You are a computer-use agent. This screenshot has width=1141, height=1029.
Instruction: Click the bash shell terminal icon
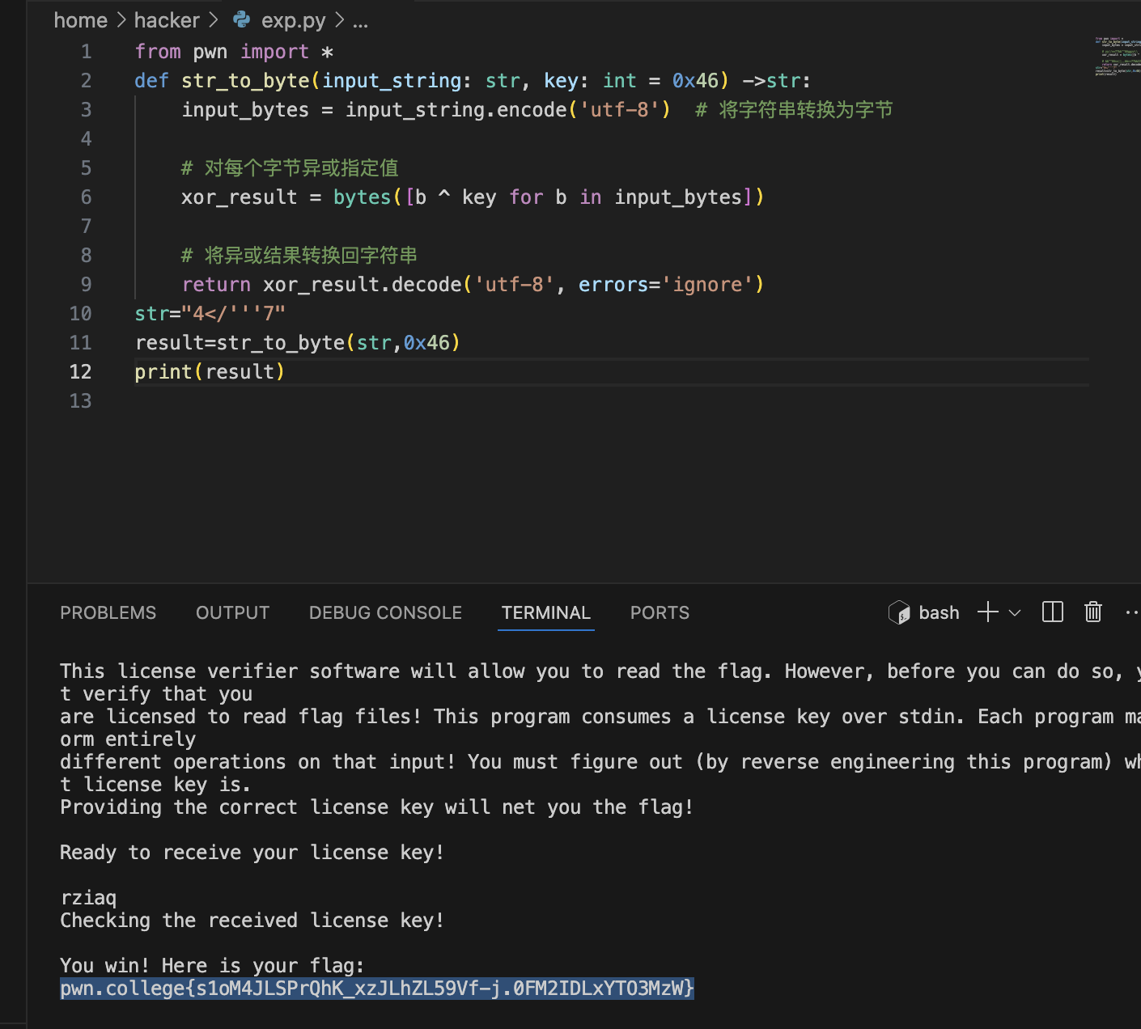click(x=899, y=612)
